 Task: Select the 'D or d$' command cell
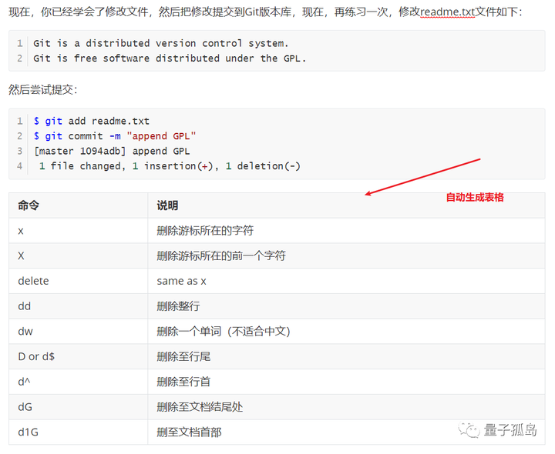point(39,356)
